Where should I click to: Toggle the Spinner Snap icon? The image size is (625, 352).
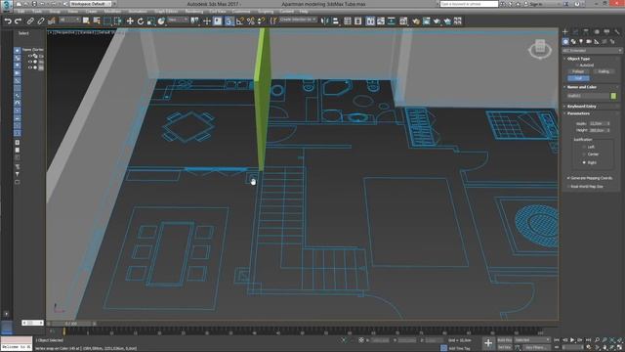(261, 22)
